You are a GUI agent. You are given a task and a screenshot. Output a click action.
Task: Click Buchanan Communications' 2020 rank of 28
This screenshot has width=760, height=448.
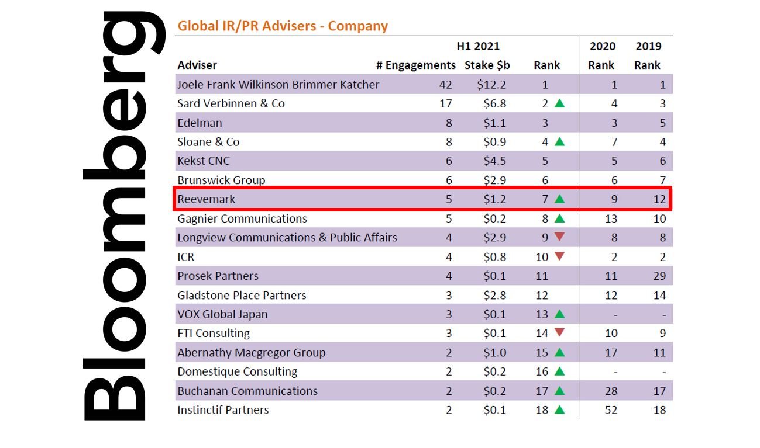pyautogui.click(x=611, y=391)
